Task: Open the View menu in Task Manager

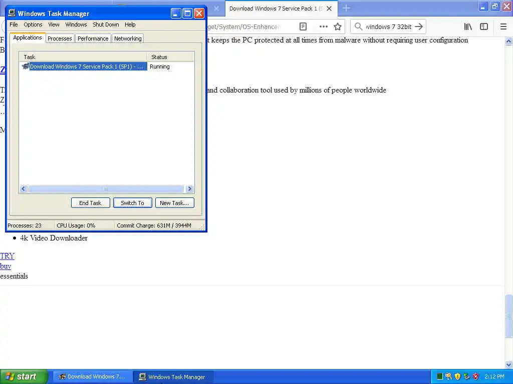Action: [54, 24]
